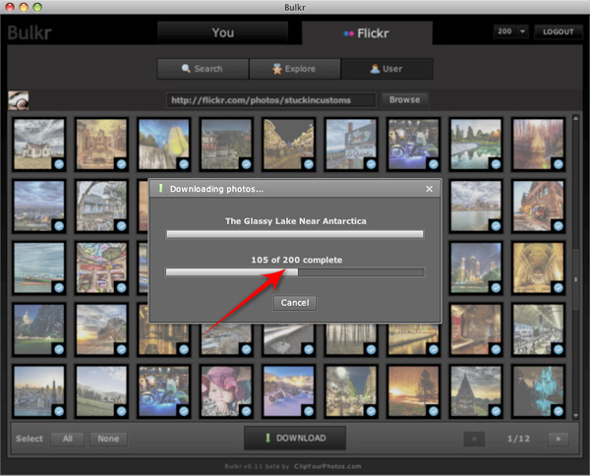
Task: Uncheck the baby in pink hat photo checkmark
Action: point(246,411)
